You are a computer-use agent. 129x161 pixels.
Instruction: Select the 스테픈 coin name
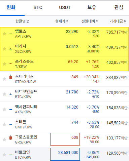coord(21,122)
